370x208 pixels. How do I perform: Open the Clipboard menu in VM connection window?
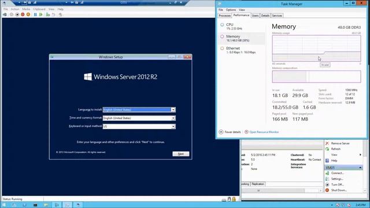point(39,9)
